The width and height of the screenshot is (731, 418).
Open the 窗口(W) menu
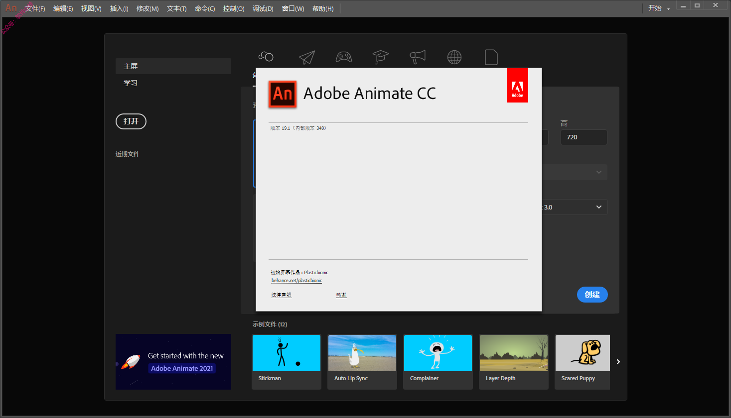tap(293, 8)
